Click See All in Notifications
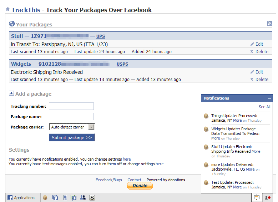Image resolution: width=278 pixels, height=202 pixels. point(264,107)
